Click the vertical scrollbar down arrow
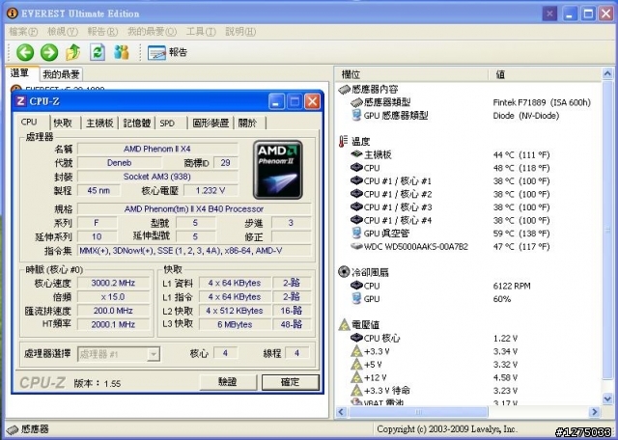Image resolution: width=618 pixels, height=440 pixels. pos(607,399)
